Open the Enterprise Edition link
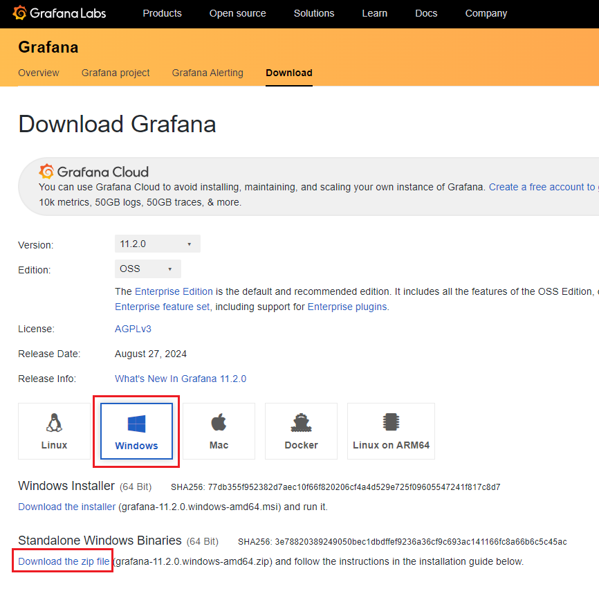The height and width of the screenshot is (589, 599). 174,291
